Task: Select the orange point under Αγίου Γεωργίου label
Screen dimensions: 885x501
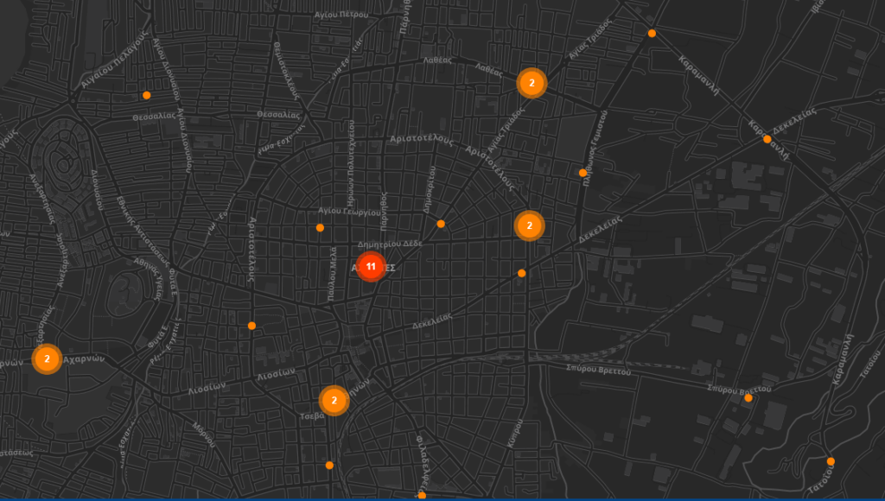Action: point(320,228)
